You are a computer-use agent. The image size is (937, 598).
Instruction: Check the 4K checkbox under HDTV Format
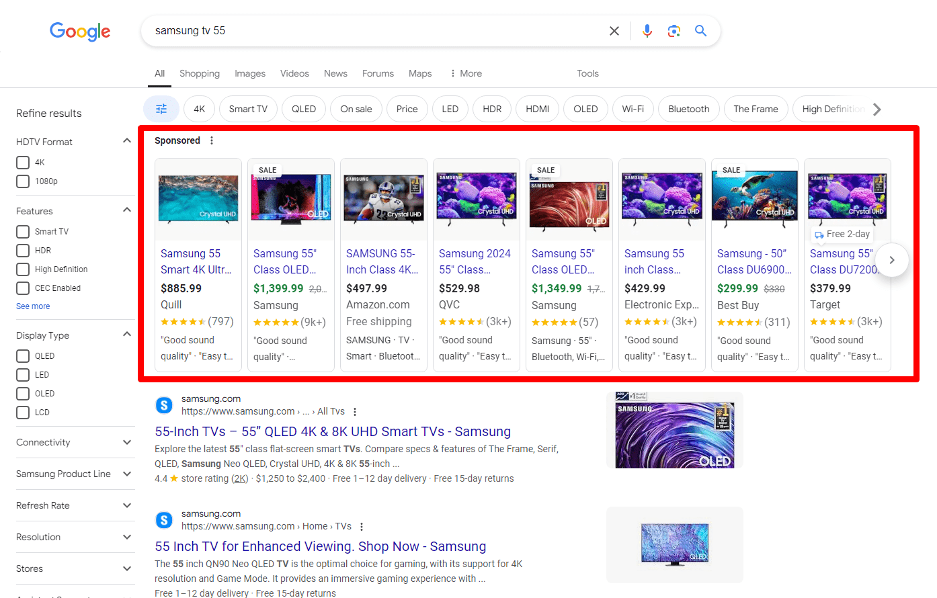[x=22, y=162]
